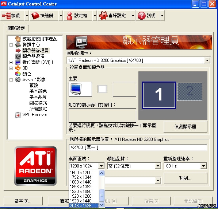The width and height of the screenshot is (218, 209).
Task: Open the 圖形配接卡 adapter dropdown
Action: click(x=207, y=60)
